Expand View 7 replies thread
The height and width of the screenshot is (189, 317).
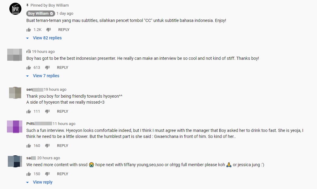(46, 76)
